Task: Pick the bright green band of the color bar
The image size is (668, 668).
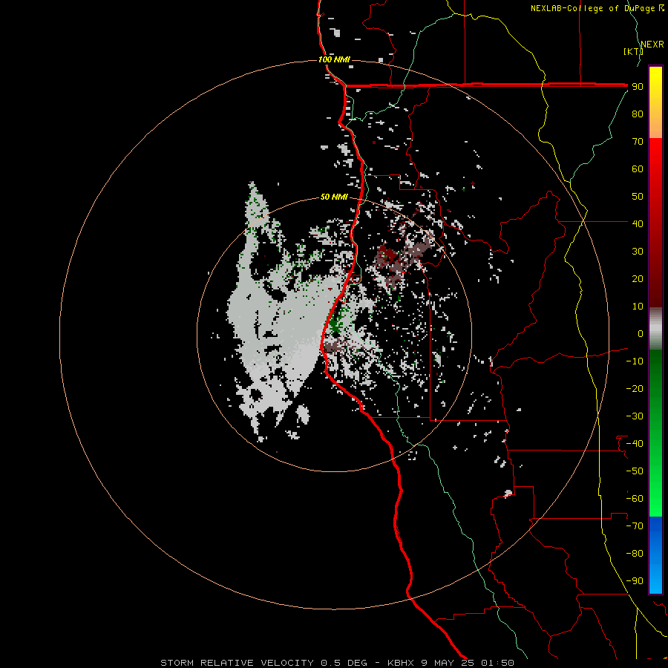Action: click(655, 477)
